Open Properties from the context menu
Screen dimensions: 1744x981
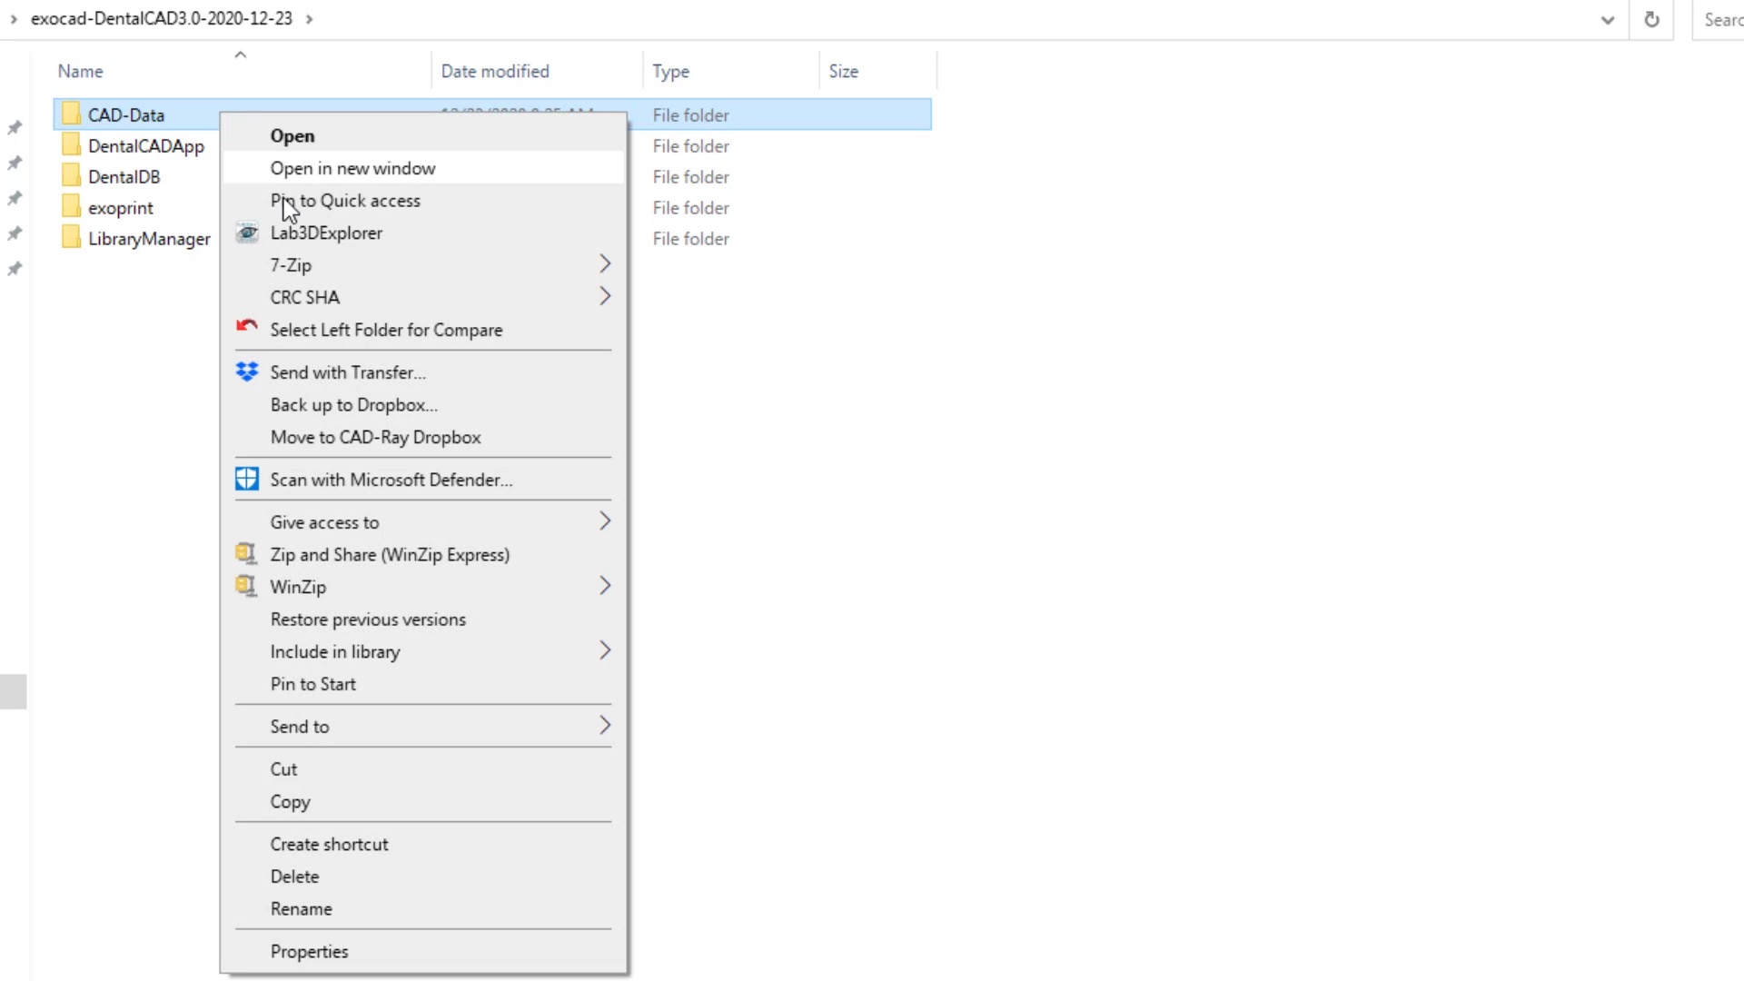pos(423,952)
